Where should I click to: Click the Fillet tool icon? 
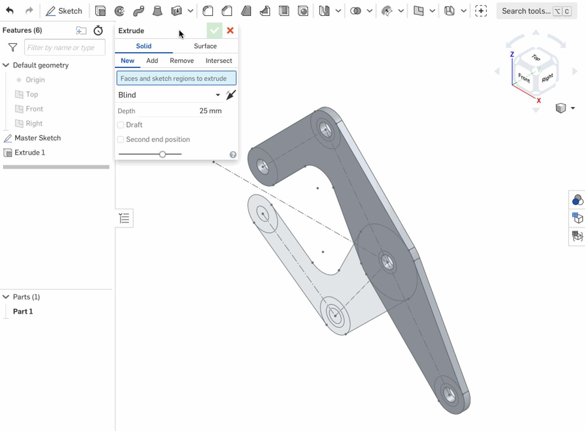208,11
